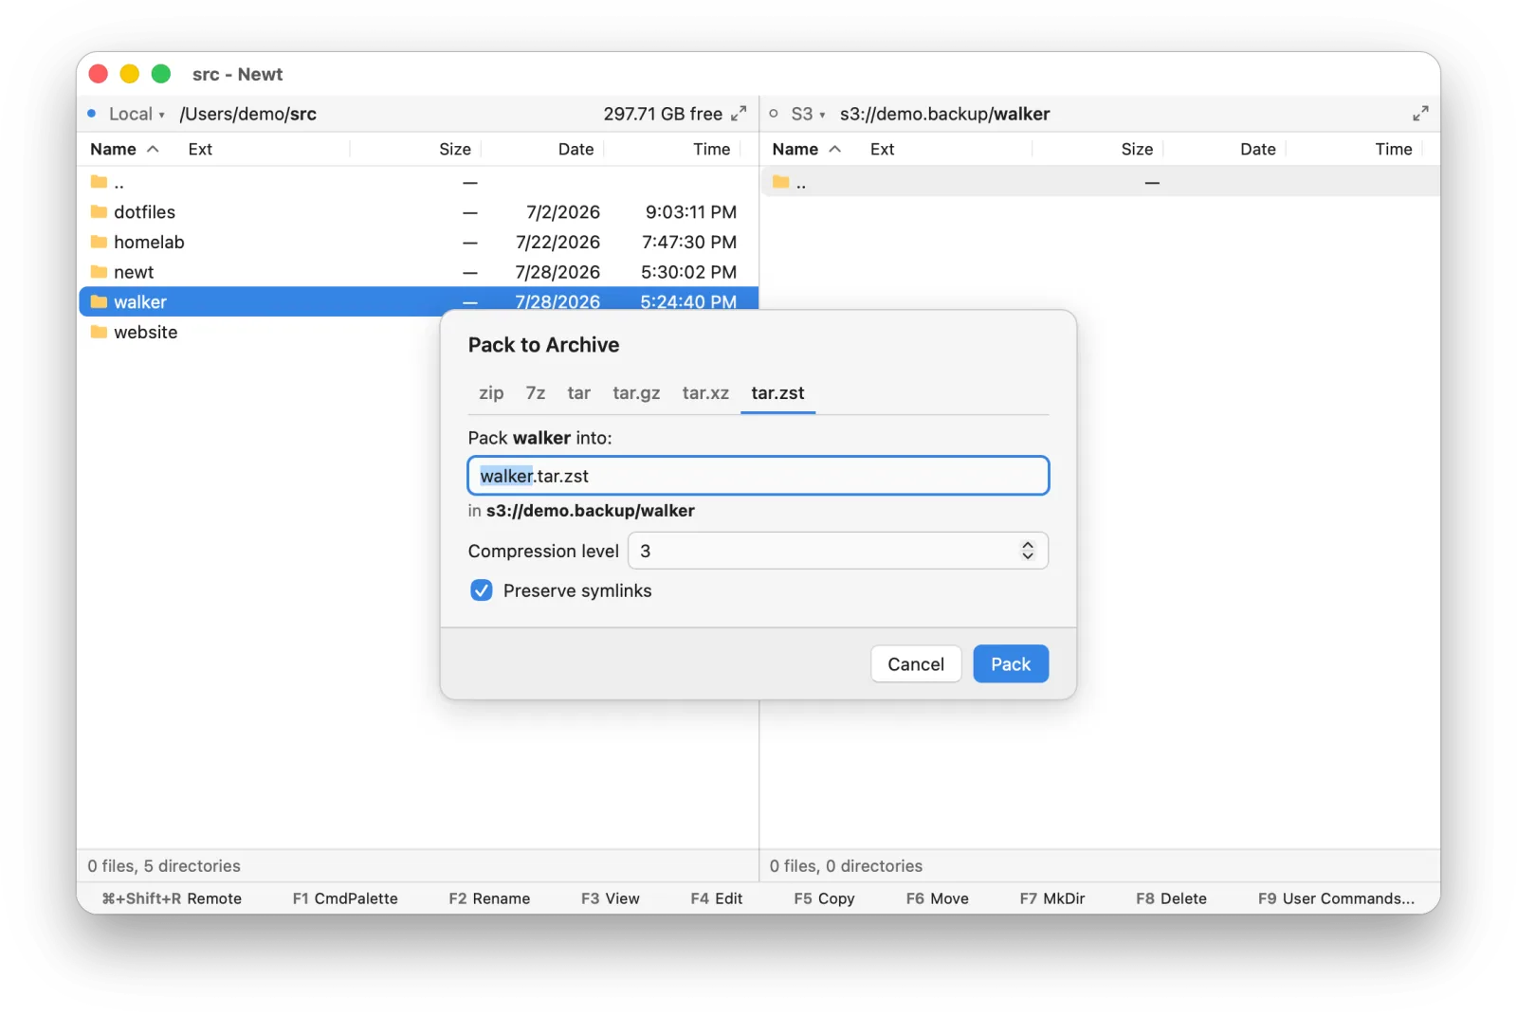Viewport: 1517px width, 1015px height.
Task: Click F1 CmdPalette in the function bar
Action: 345,898
